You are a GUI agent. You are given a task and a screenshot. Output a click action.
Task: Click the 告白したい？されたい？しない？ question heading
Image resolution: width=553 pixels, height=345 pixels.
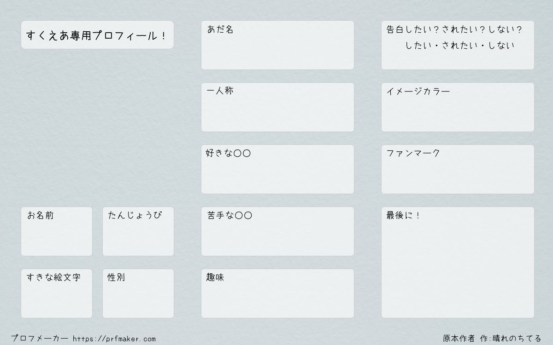pyautogui.click(x=454, y=29)
